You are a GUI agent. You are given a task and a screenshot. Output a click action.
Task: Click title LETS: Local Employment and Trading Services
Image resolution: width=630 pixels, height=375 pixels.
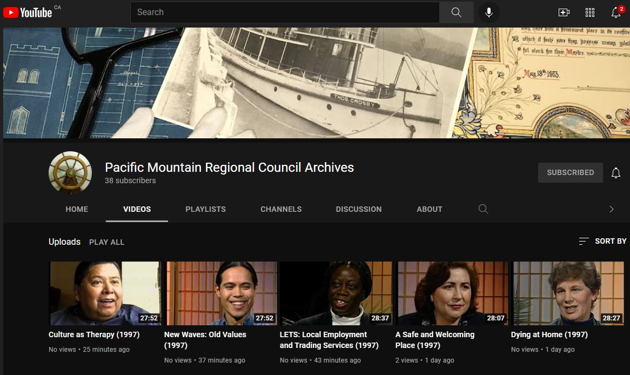(329, 340)
